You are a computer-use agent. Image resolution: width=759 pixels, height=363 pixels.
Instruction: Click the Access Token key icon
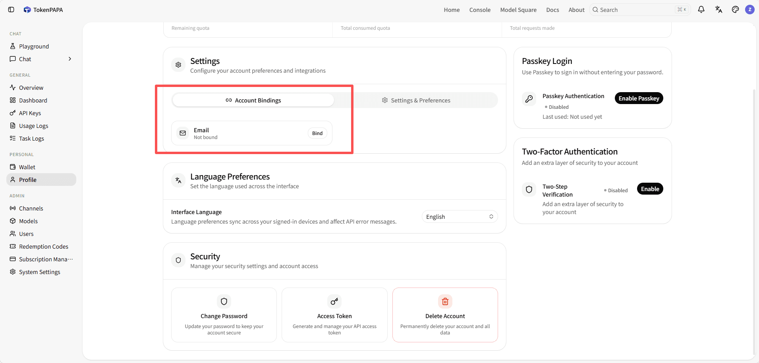334,301
